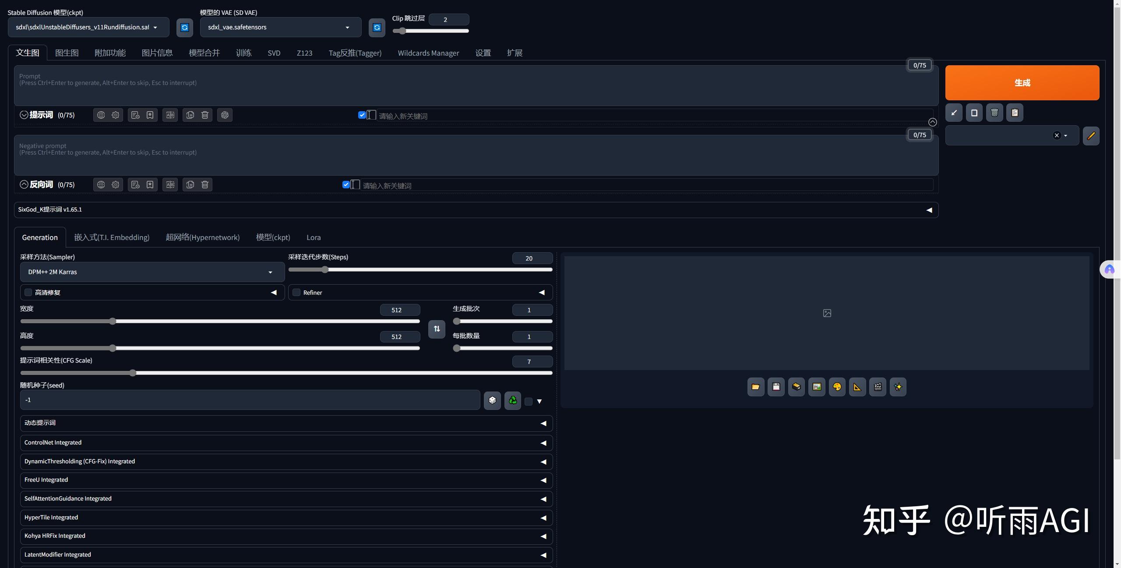Open the Sampler DPM++ 2M Karras dropdown
1121x568 pixels.
152,272
